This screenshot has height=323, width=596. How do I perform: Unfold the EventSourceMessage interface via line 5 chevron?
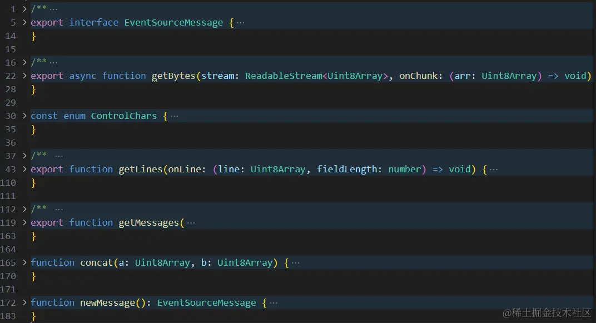coord(24,22)
